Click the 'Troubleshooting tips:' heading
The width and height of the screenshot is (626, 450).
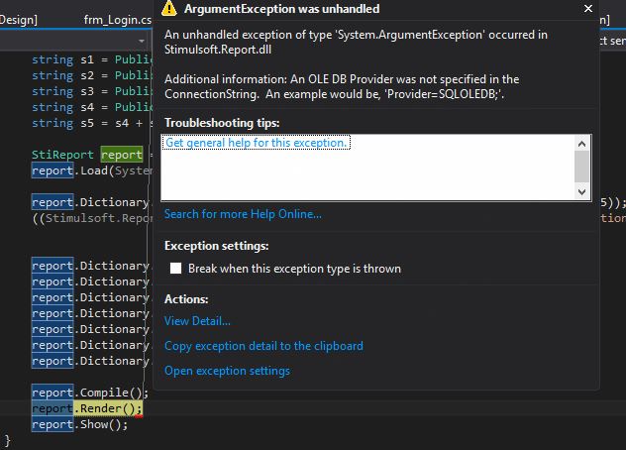point(222,123)
